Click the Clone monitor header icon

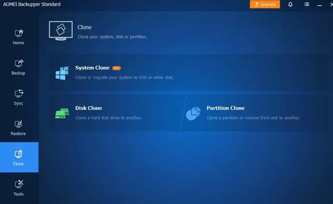(x=61, y=31)
